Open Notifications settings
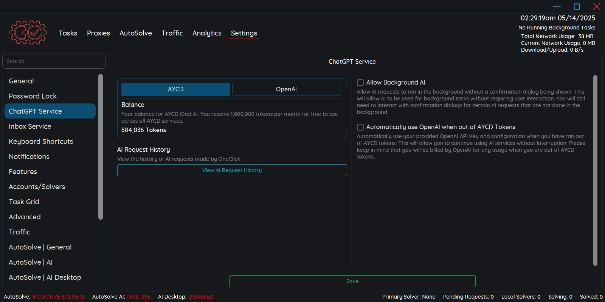605x302 pixels. tap(50, 156)
